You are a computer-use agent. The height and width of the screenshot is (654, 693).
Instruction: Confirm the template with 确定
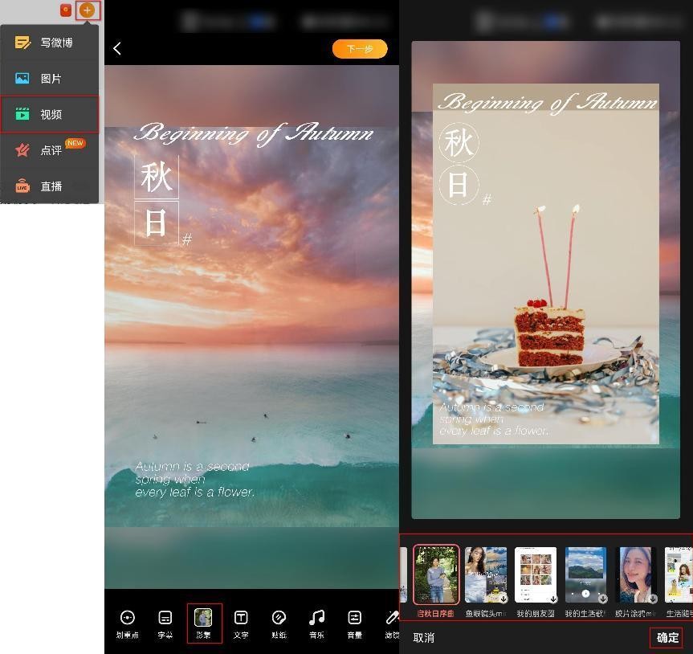coord(667,638)
